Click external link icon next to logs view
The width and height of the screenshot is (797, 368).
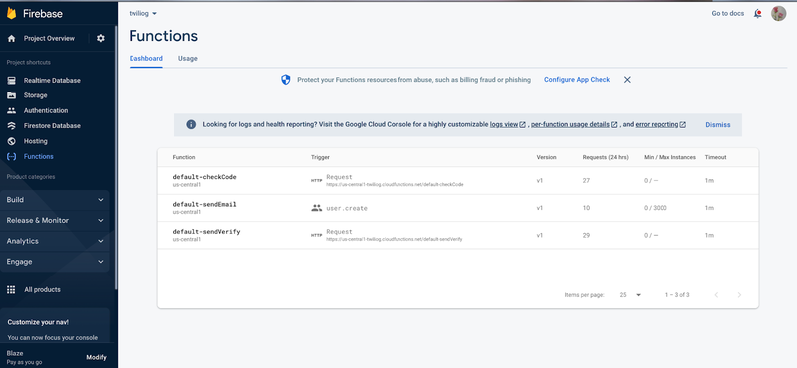coord(522,125)
